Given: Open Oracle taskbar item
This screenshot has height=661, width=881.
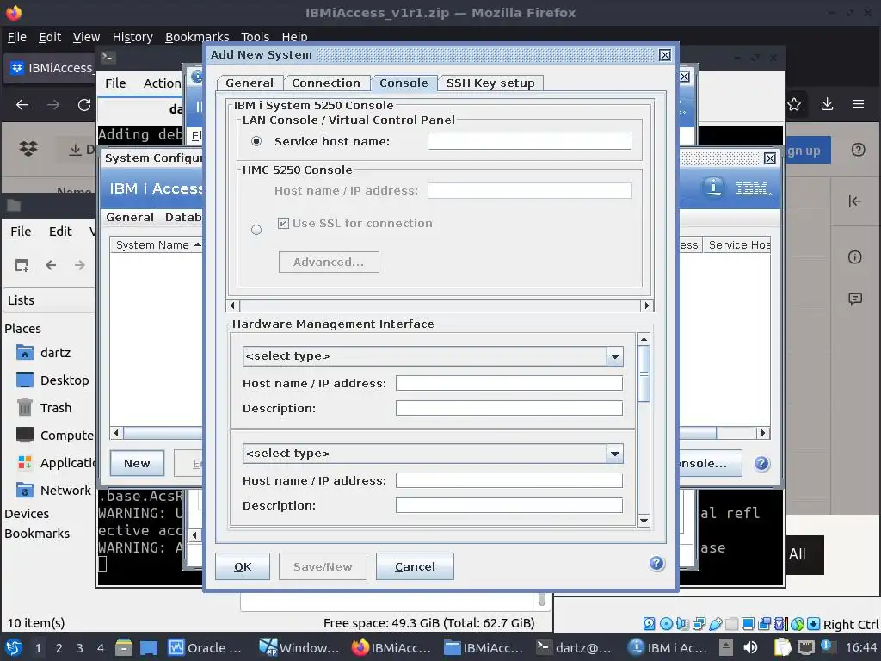Looking at the screenshot, I should tap(206, 648).
